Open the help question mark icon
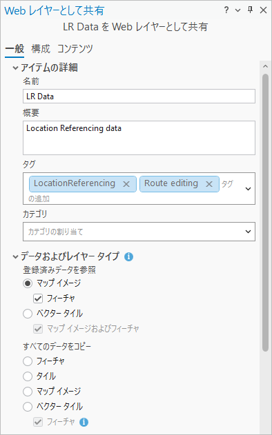Viewport: 272px width, 435px height. 226,10
